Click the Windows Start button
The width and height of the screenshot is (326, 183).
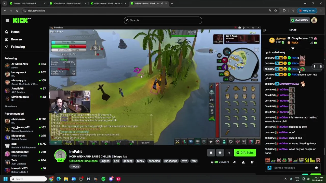[5, 179]
